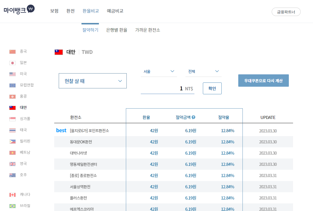Screen dimensions: 313x211
Task: Click the 확인 button
Action: pyautogui.click(x=212, y=88)
